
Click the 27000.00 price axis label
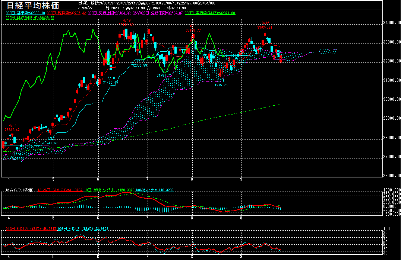tap(392, 157)
